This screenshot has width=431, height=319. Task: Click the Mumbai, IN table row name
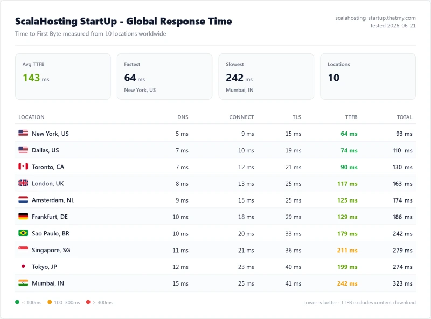point(48,283)
